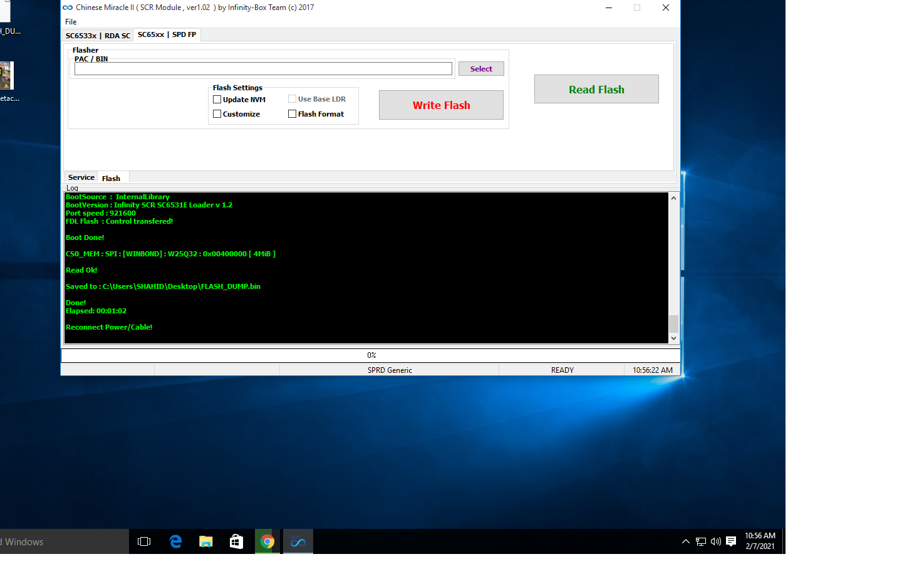
Task: Click the 'Boot Done!' log line
Action: tap(85, 238)
